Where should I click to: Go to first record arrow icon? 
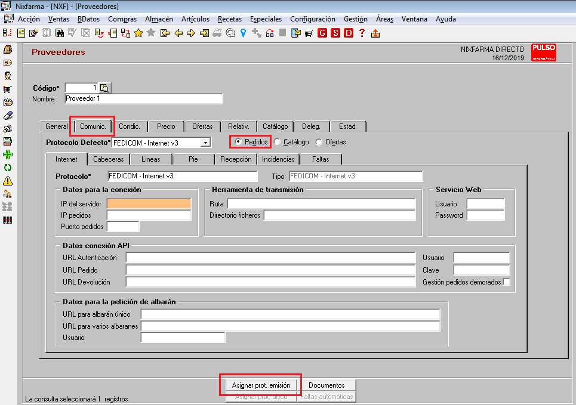(165, 33)
